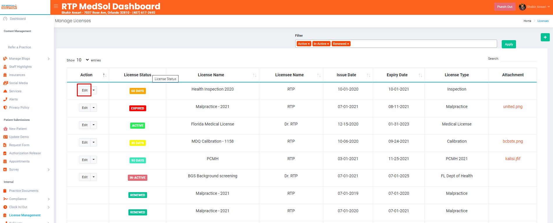This screenshot has height=223, width=553.
Task: Click inside the Filter tags input box
Action: tap(396, 44)
